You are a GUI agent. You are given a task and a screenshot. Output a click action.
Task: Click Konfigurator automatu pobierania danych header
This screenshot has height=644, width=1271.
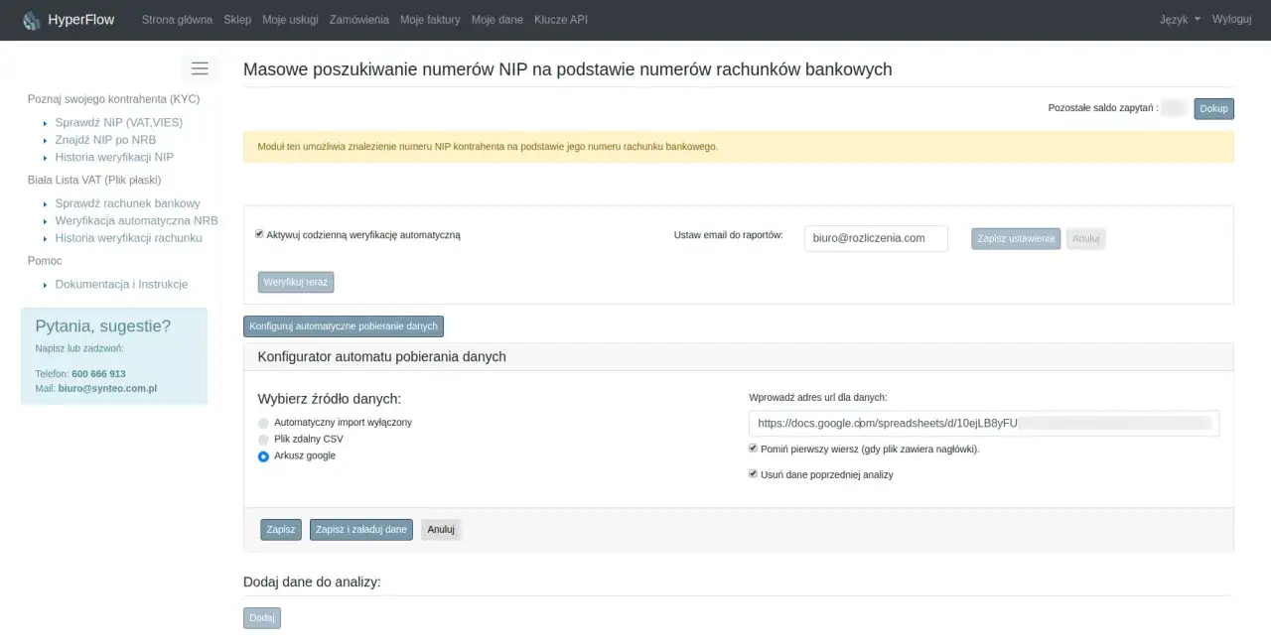(381, 357)
